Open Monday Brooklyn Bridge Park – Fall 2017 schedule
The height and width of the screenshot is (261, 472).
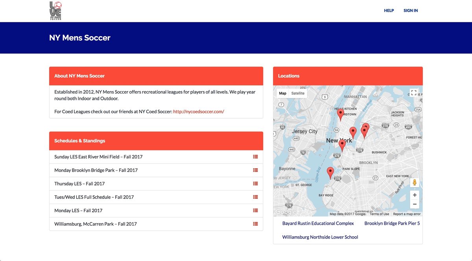point(96,170)
